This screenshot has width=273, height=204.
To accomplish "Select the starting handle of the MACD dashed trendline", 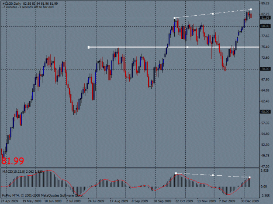I will point(176,173).
